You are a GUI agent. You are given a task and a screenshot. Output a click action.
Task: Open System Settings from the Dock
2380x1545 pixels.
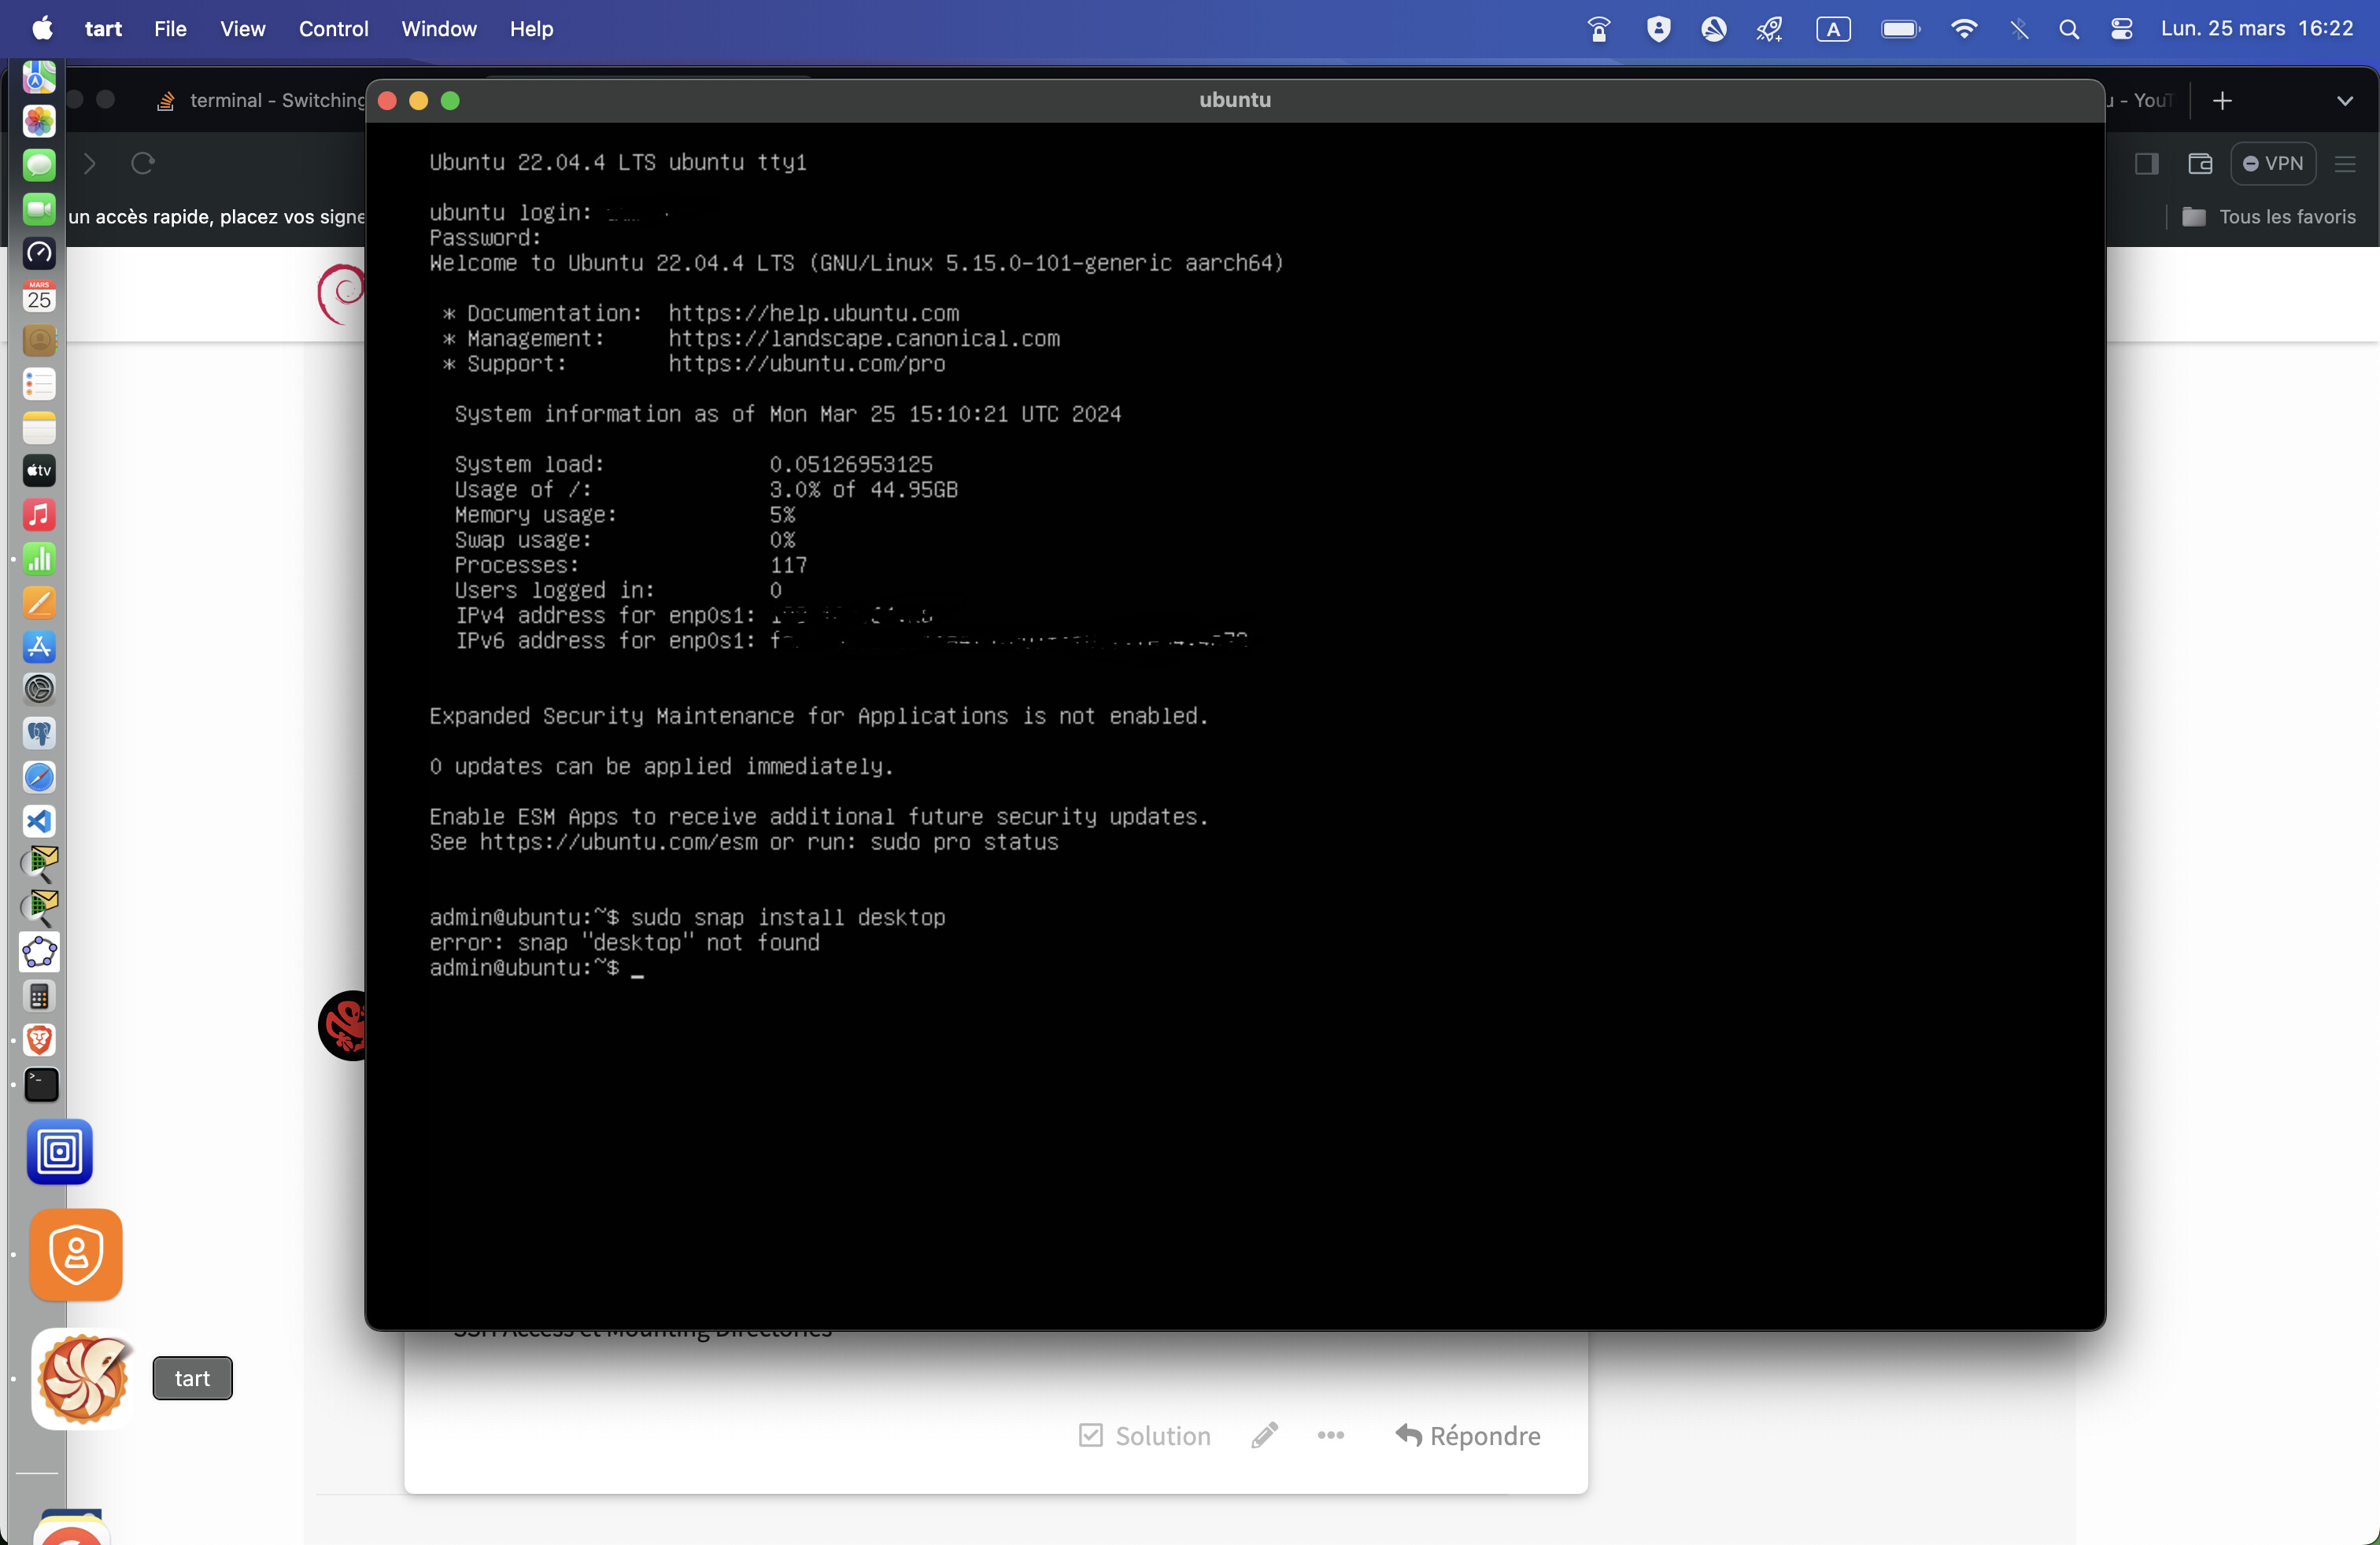(39, 690)
